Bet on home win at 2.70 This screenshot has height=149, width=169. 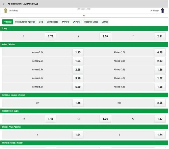pyautogui.click(x=51, y=36)
